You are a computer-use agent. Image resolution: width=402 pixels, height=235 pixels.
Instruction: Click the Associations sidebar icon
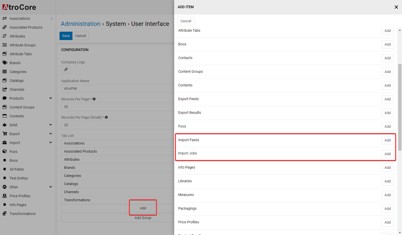click(x=5, y=18)
